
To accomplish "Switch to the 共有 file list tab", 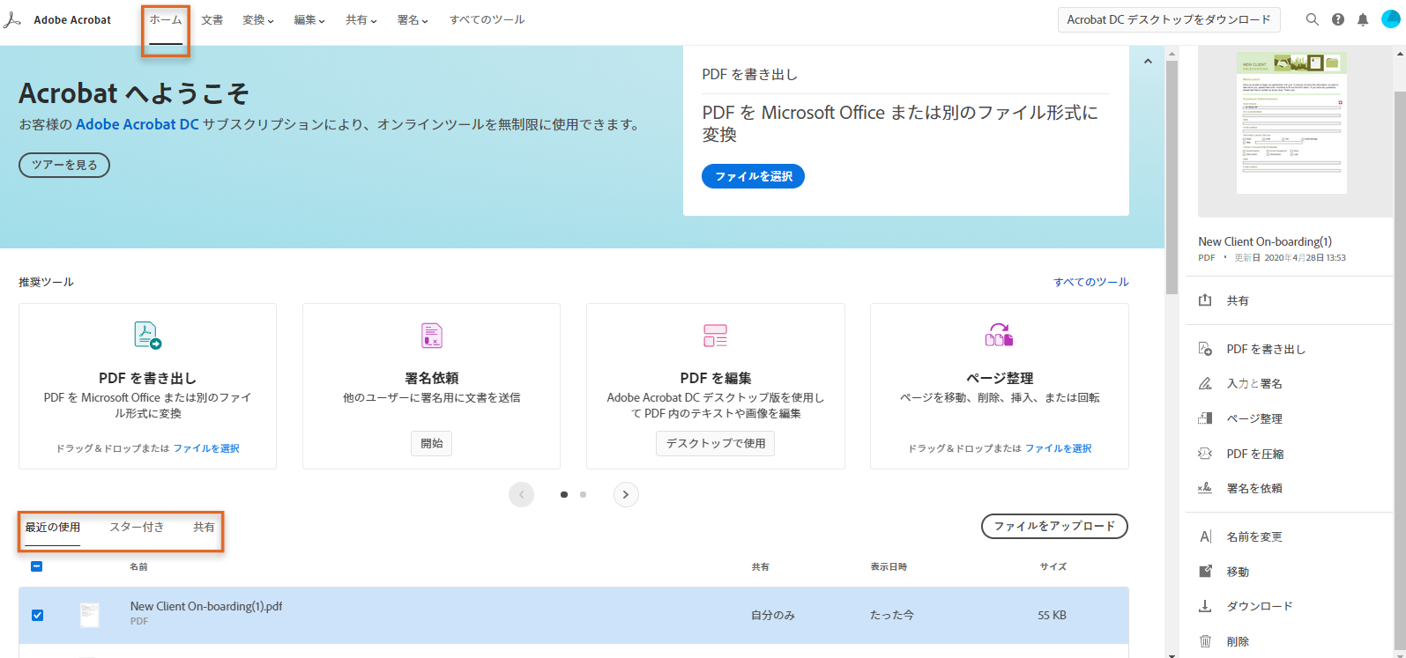I will tap(204, 527).
